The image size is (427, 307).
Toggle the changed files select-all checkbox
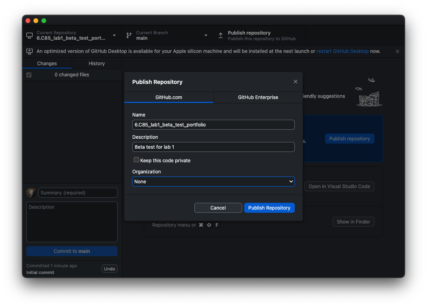pyautogui.click(x=29, y=75)
